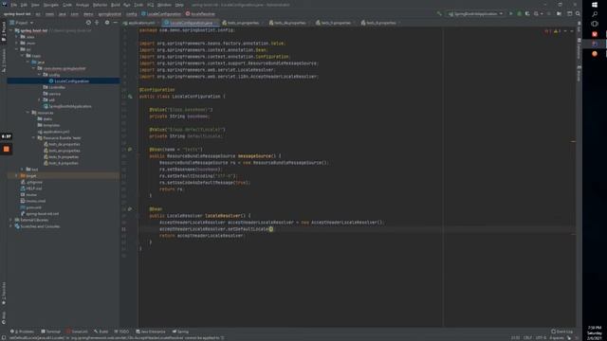This screenshot has height=341, width=607.
Task: Click bean gutter icon next to messageSource
Action: click(x=130, y=150)
